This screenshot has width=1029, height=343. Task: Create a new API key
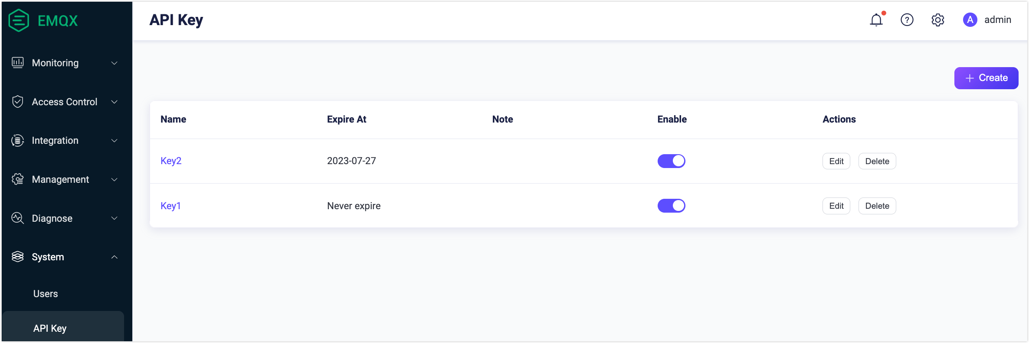(986, 78)
